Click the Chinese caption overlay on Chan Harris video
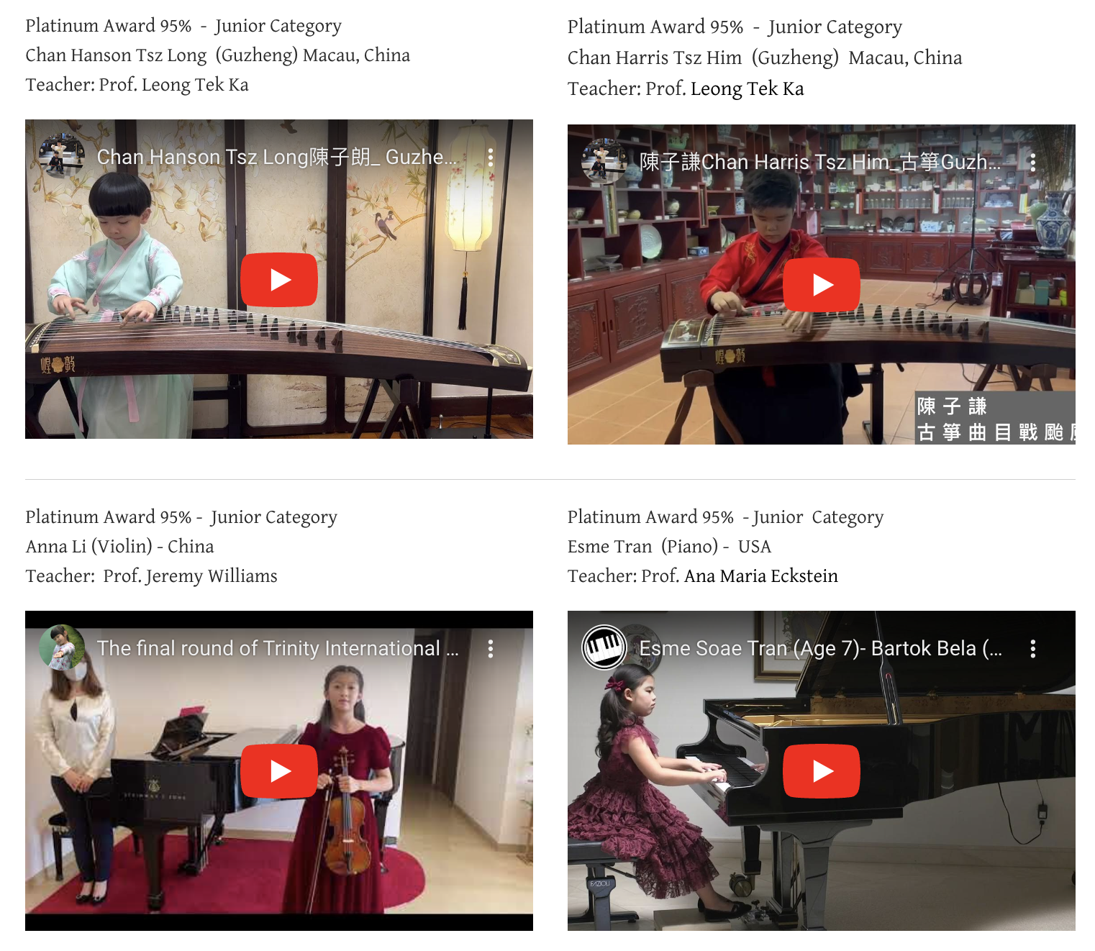The width and height of the screenshot is (1095, 951). click(x=995, y=418)
